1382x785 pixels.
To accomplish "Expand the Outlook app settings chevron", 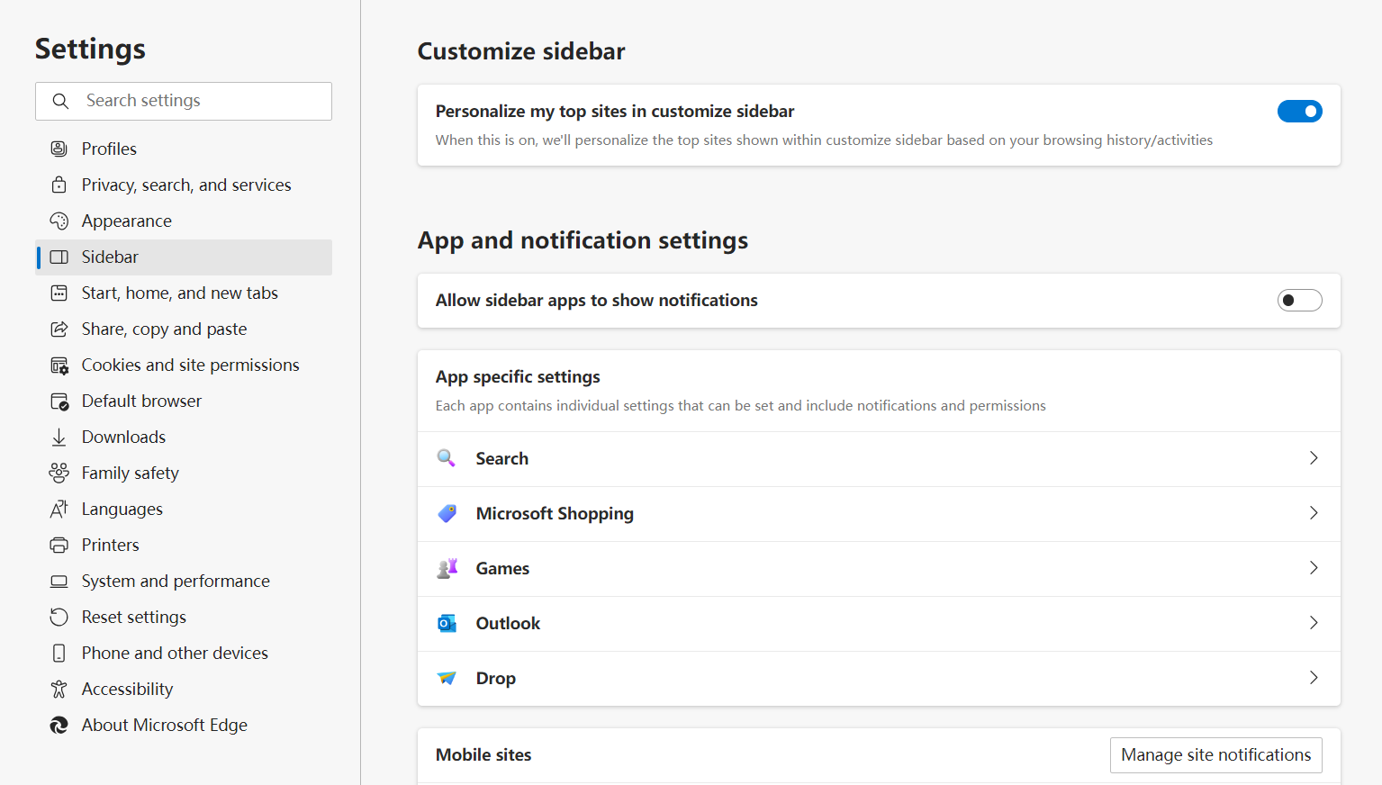I will click(x=1314, y=623).
